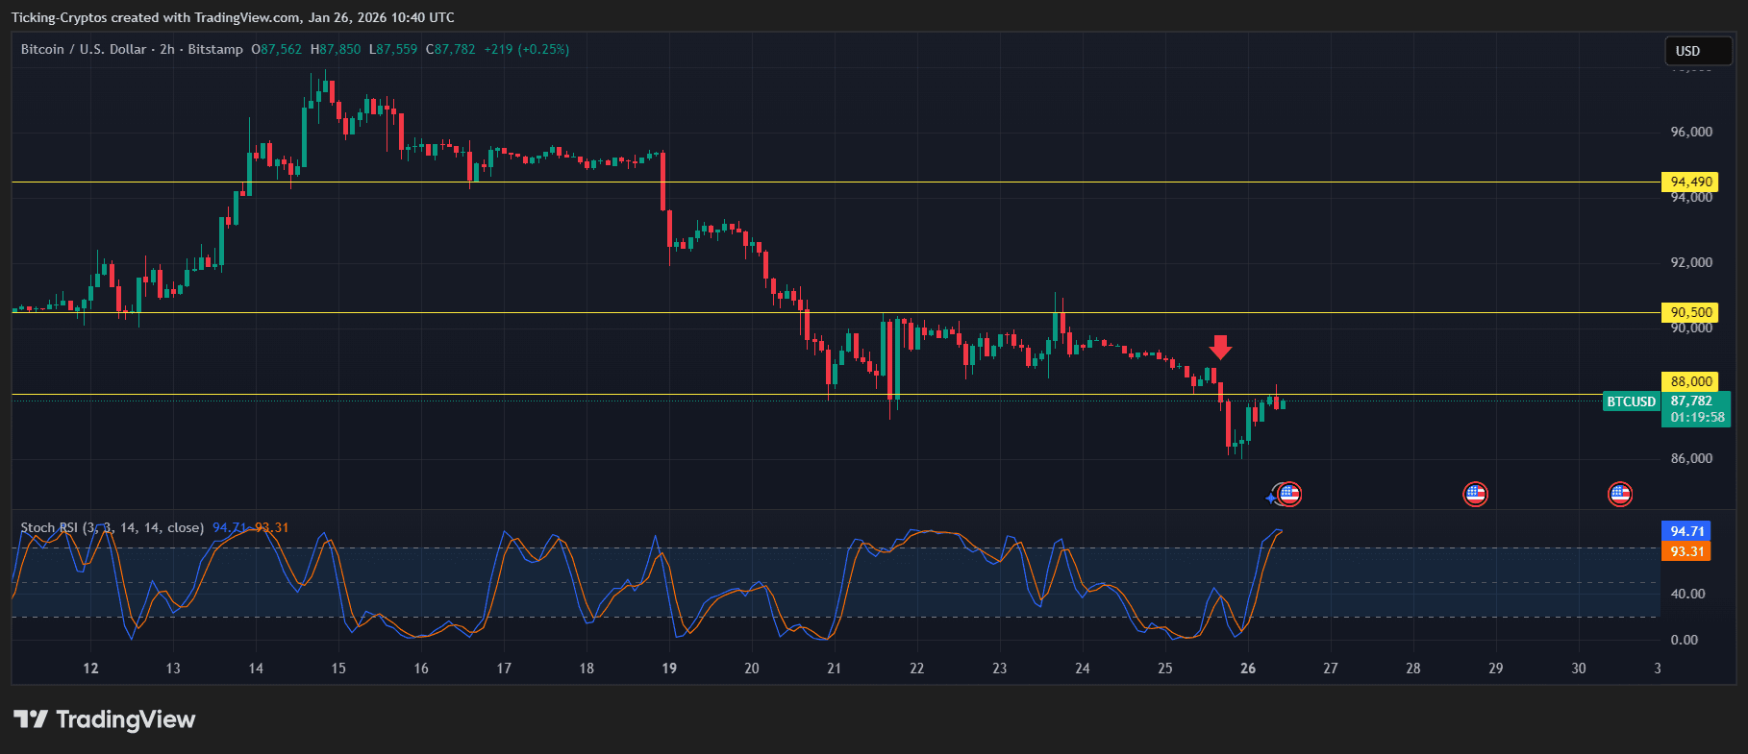Click the 94,490 yellow price label

coord(1690,182)
